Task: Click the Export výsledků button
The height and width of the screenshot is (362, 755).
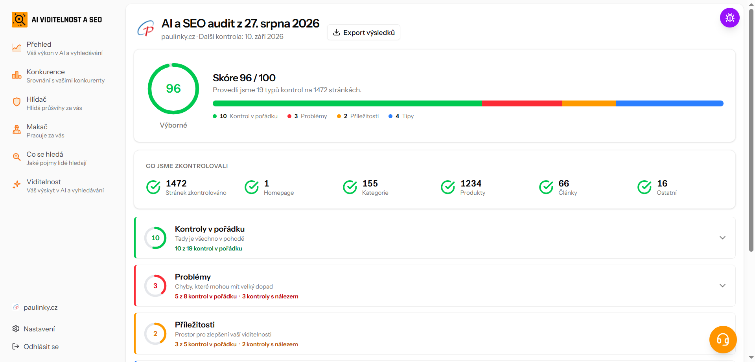Action: [x=364, y=33]
